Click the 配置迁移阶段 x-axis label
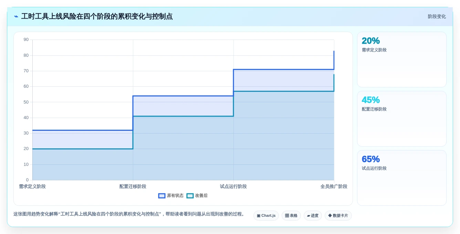The width and height of the screenshot is (460, 234). (x=133, y=187)
